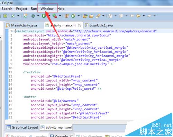This screenshot has height=137, width=173.
Task: Click the <Button tag on line 17
Action: (30, 97)
